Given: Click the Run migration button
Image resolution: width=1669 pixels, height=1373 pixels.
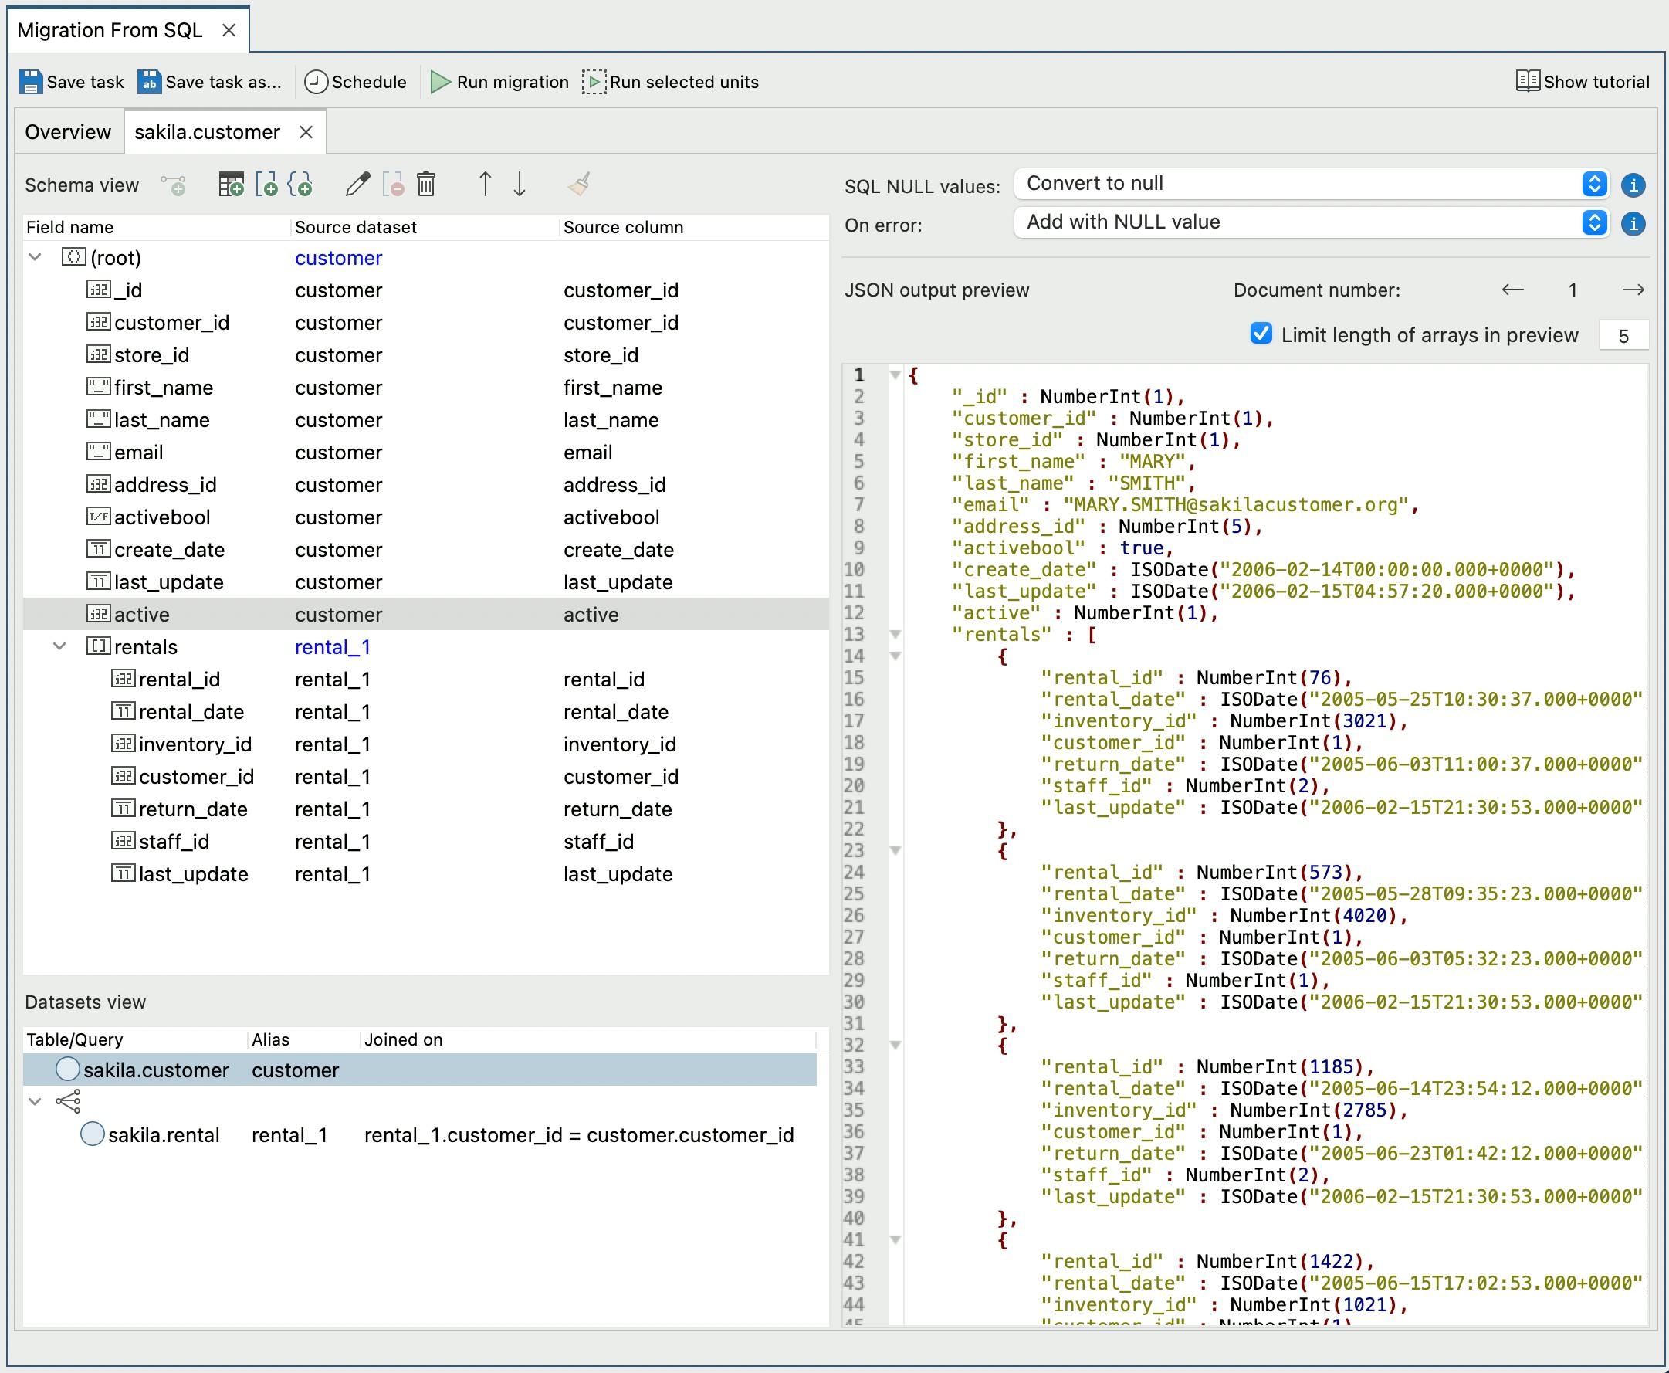Looking at the screenshot, I should tap(499, 83).
